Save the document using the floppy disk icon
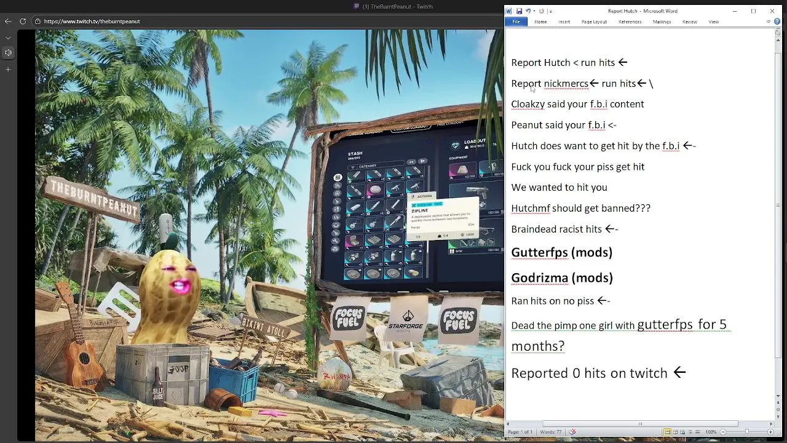 519,11
